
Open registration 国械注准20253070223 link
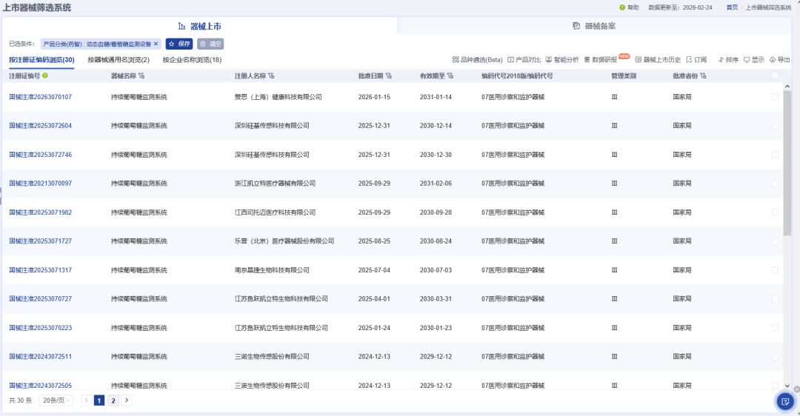40,328
